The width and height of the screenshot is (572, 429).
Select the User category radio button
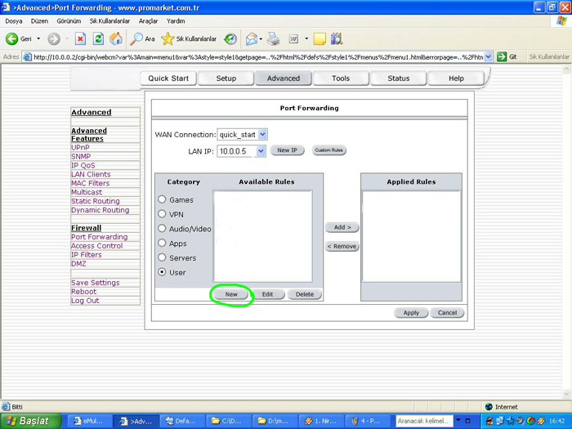[x=162, y=272]
